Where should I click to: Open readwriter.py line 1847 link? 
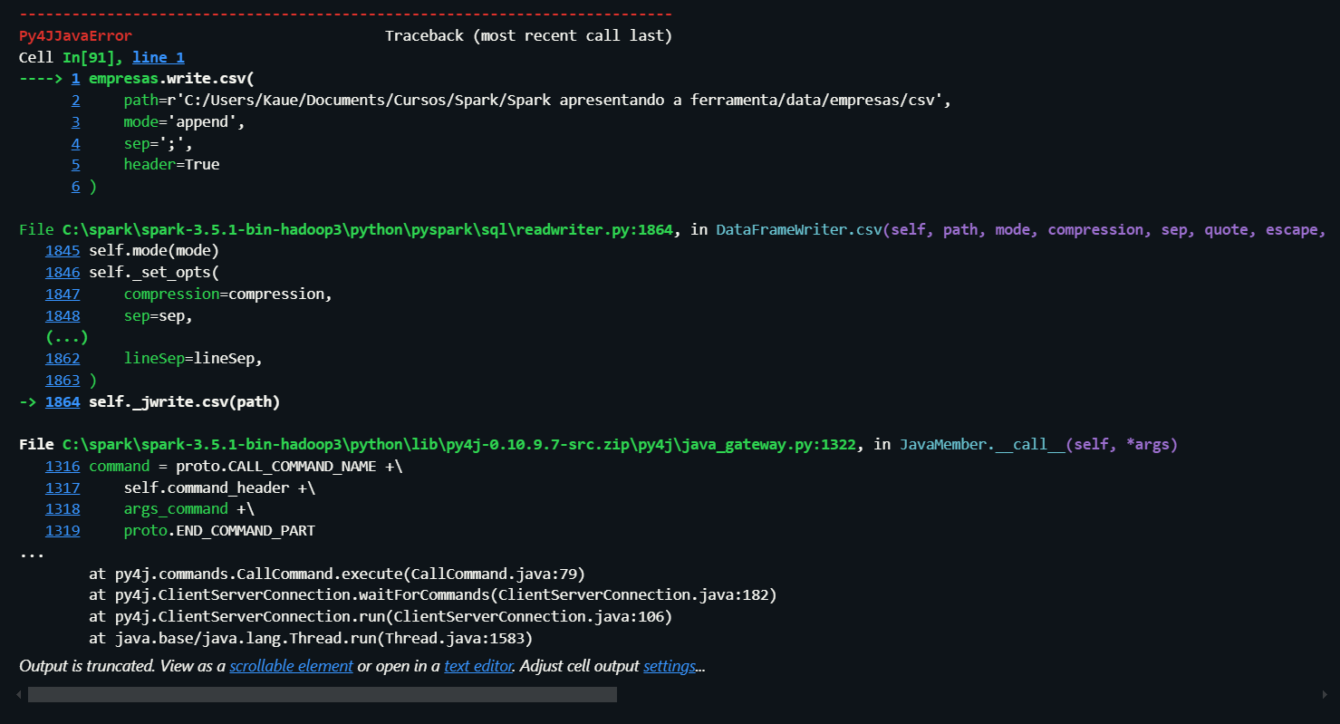point(63,294)
